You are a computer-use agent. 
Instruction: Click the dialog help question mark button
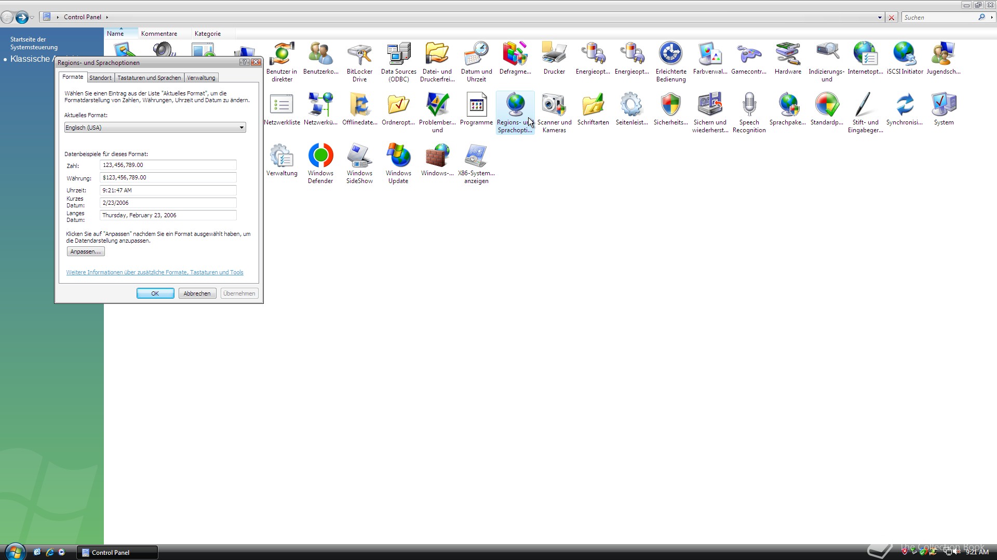(x=245, y=62)
